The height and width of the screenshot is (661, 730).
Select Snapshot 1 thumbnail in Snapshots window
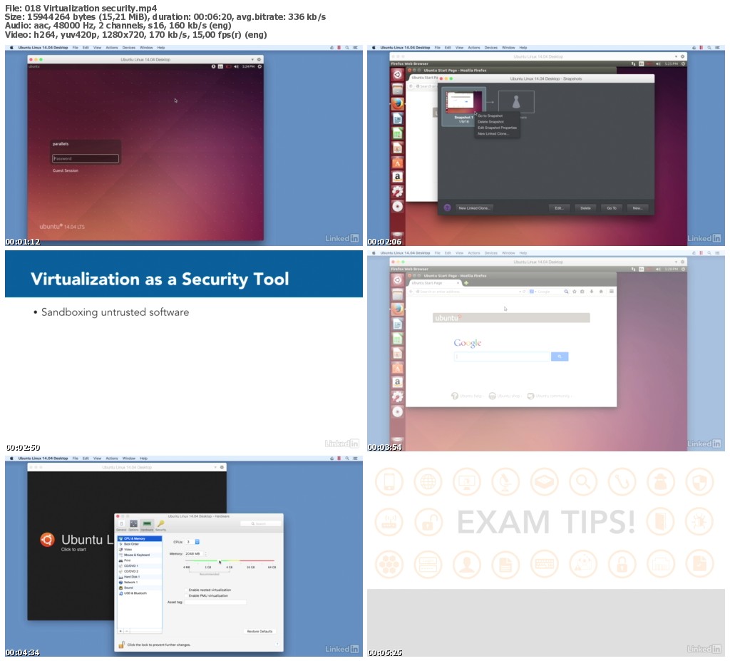click(x=463, y=102)
